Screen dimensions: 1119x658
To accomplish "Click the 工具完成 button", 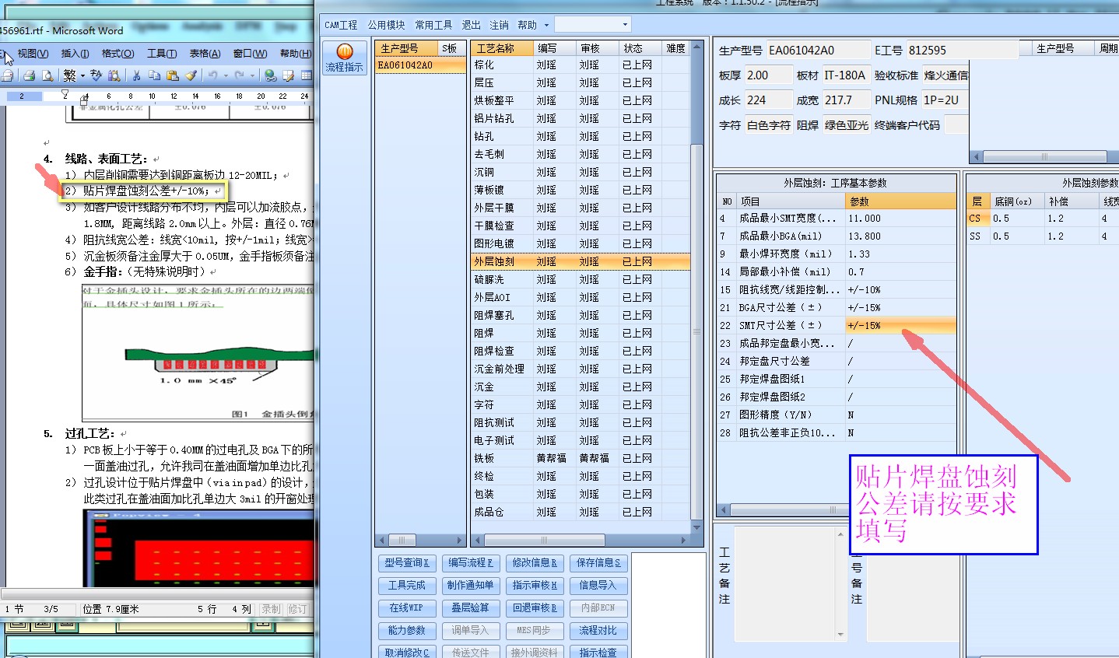I will click(x=407, y=585).
